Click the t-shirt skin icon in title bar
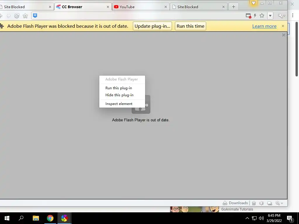 pyautogui.click(x=253, y=3)
